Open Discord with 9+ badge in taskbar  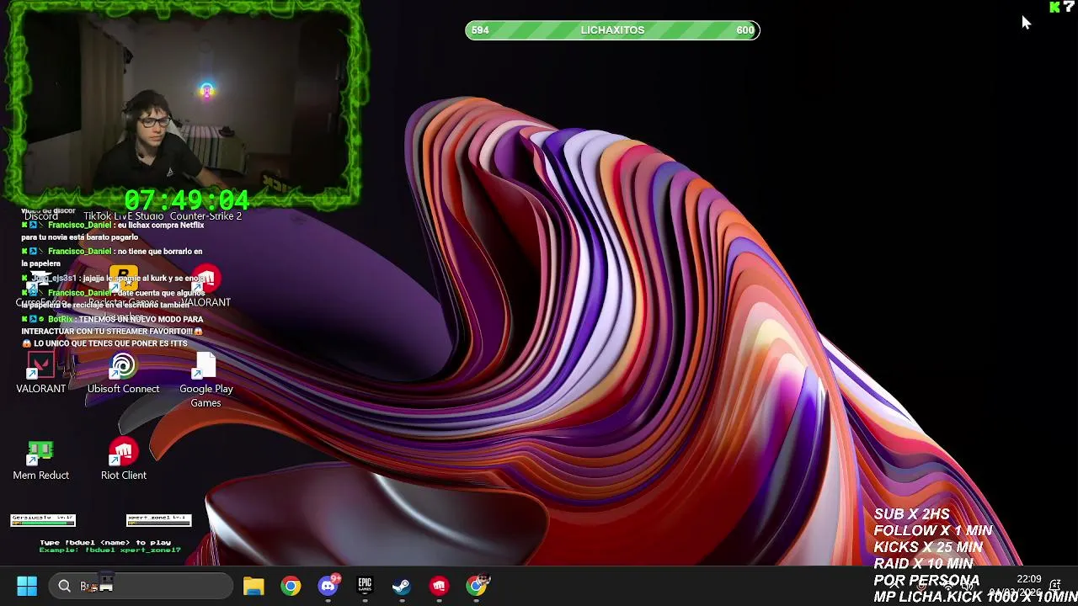point(328,586)
